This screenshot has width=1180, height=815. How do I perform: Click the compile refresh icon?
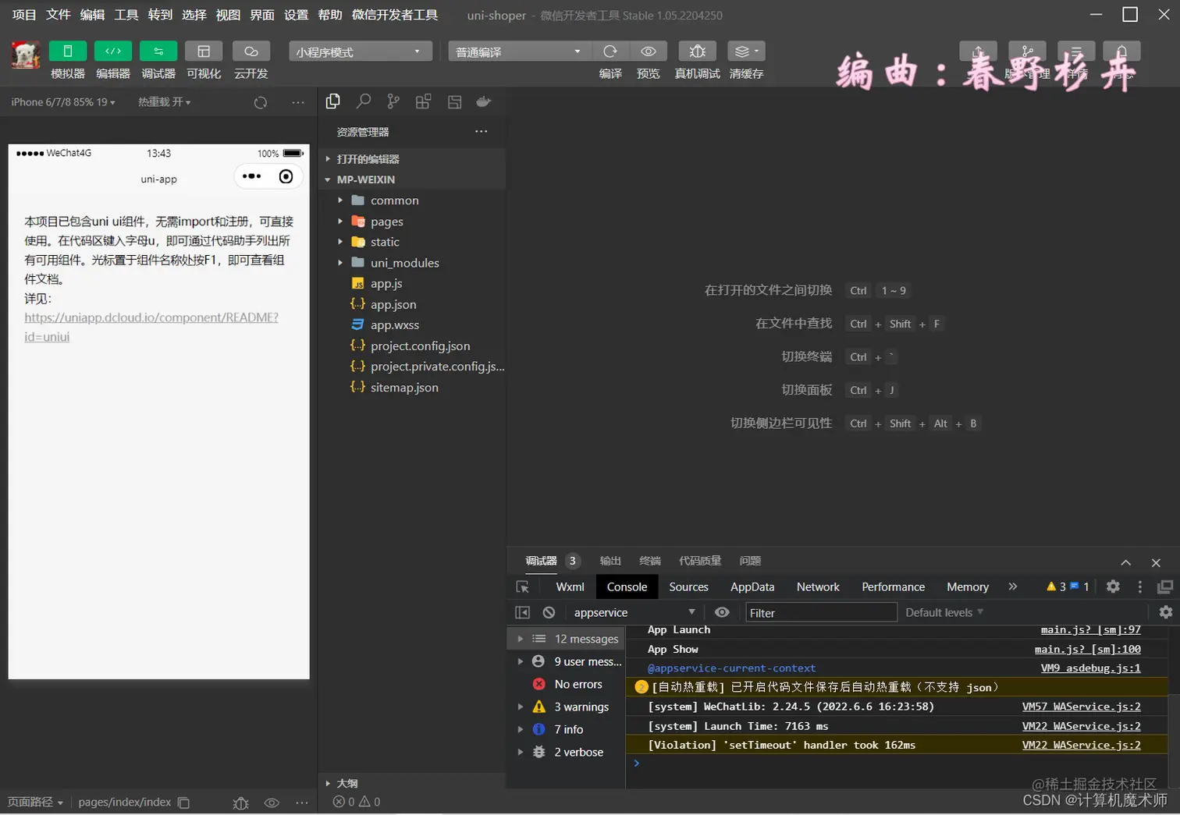coord(610,51)
